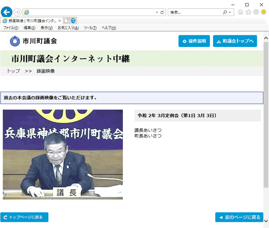This screenshot has width=269, height=228.
Task: Click the トップページに戻る button
Action: (x=24, y=217)
